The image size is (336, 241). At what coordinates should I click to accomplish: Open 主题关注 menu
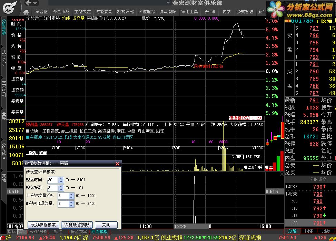click(82, 12)
